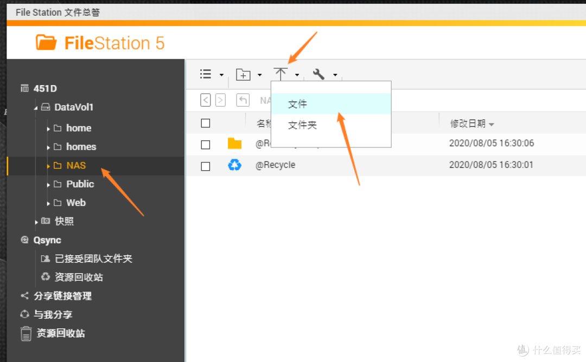Toggle the select-all checkbox in header
Viewport: 586px width, 362px height.
(206, 123)
